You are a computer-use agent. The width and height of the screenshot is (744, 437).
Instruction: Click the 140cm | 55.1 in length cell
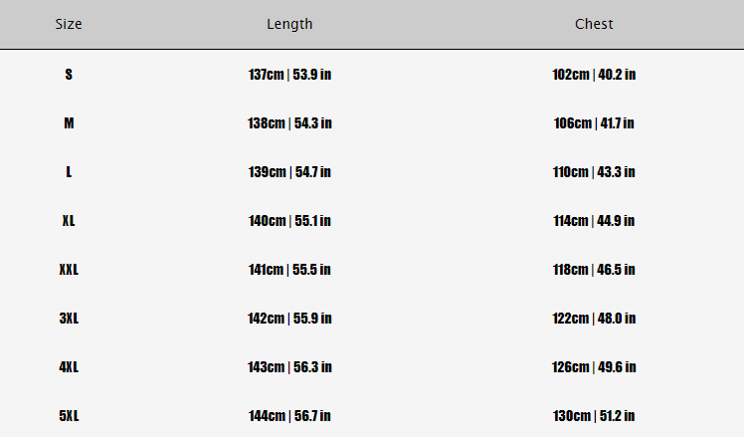pos(289,221)
